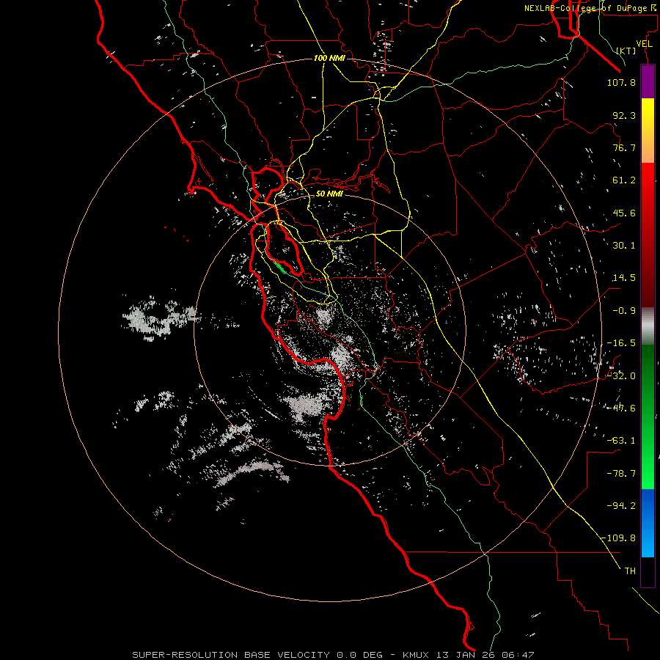Click the VEL legend title

point(644,44)
